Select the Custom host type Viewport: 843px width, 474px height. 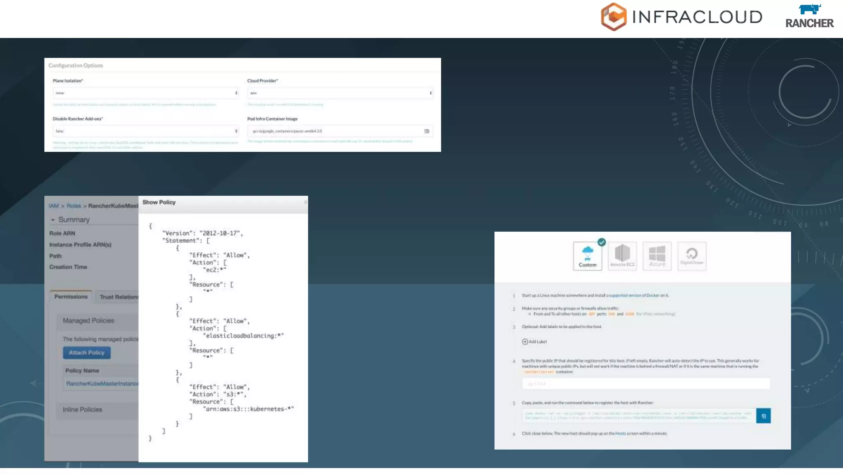587,256
